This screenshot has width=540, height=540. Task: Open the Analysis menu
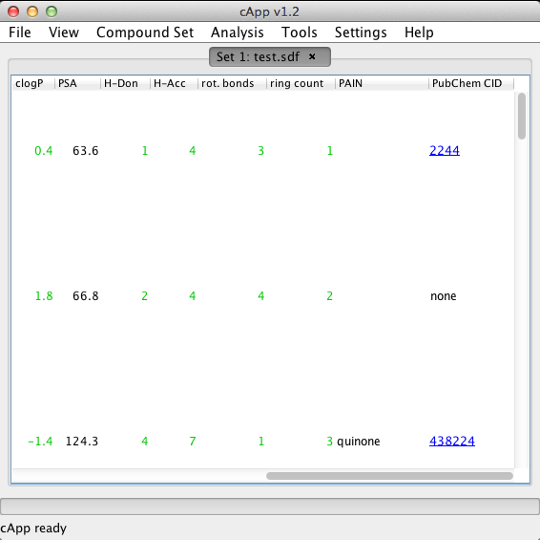click(x=238, y=32)
